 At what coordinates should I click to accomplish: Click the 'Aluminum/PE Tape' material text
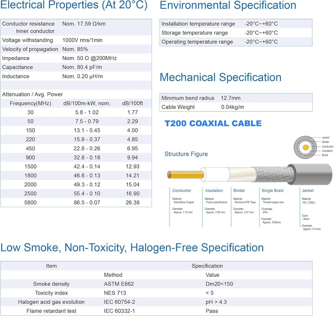point(245,202)
